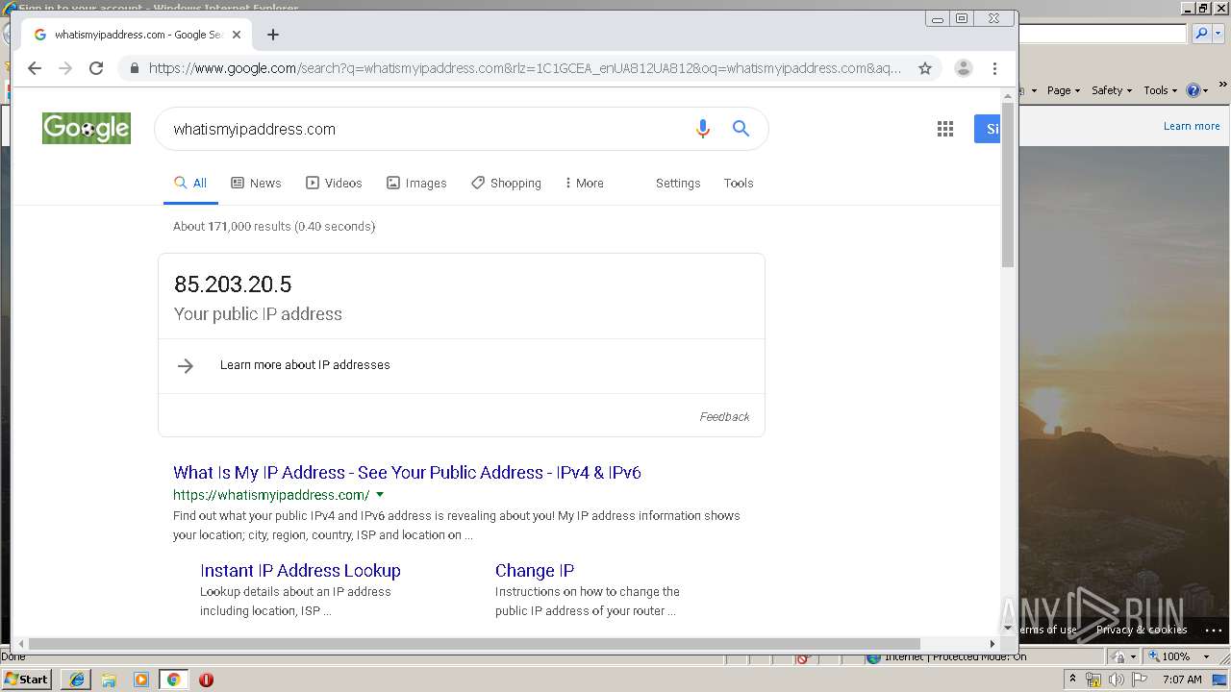Image resolution: width=1231 pixels, height=692 pixels.
Task: Click Learn more link in Internet Explorer
Action: click(1192, 126)
